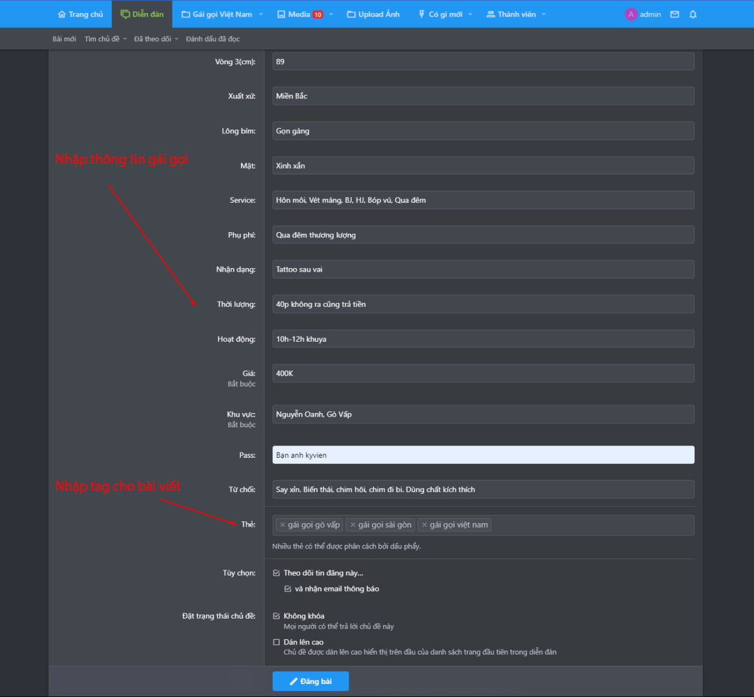Enable the 'Dán lên cao' checkbox

click(276, 642)
